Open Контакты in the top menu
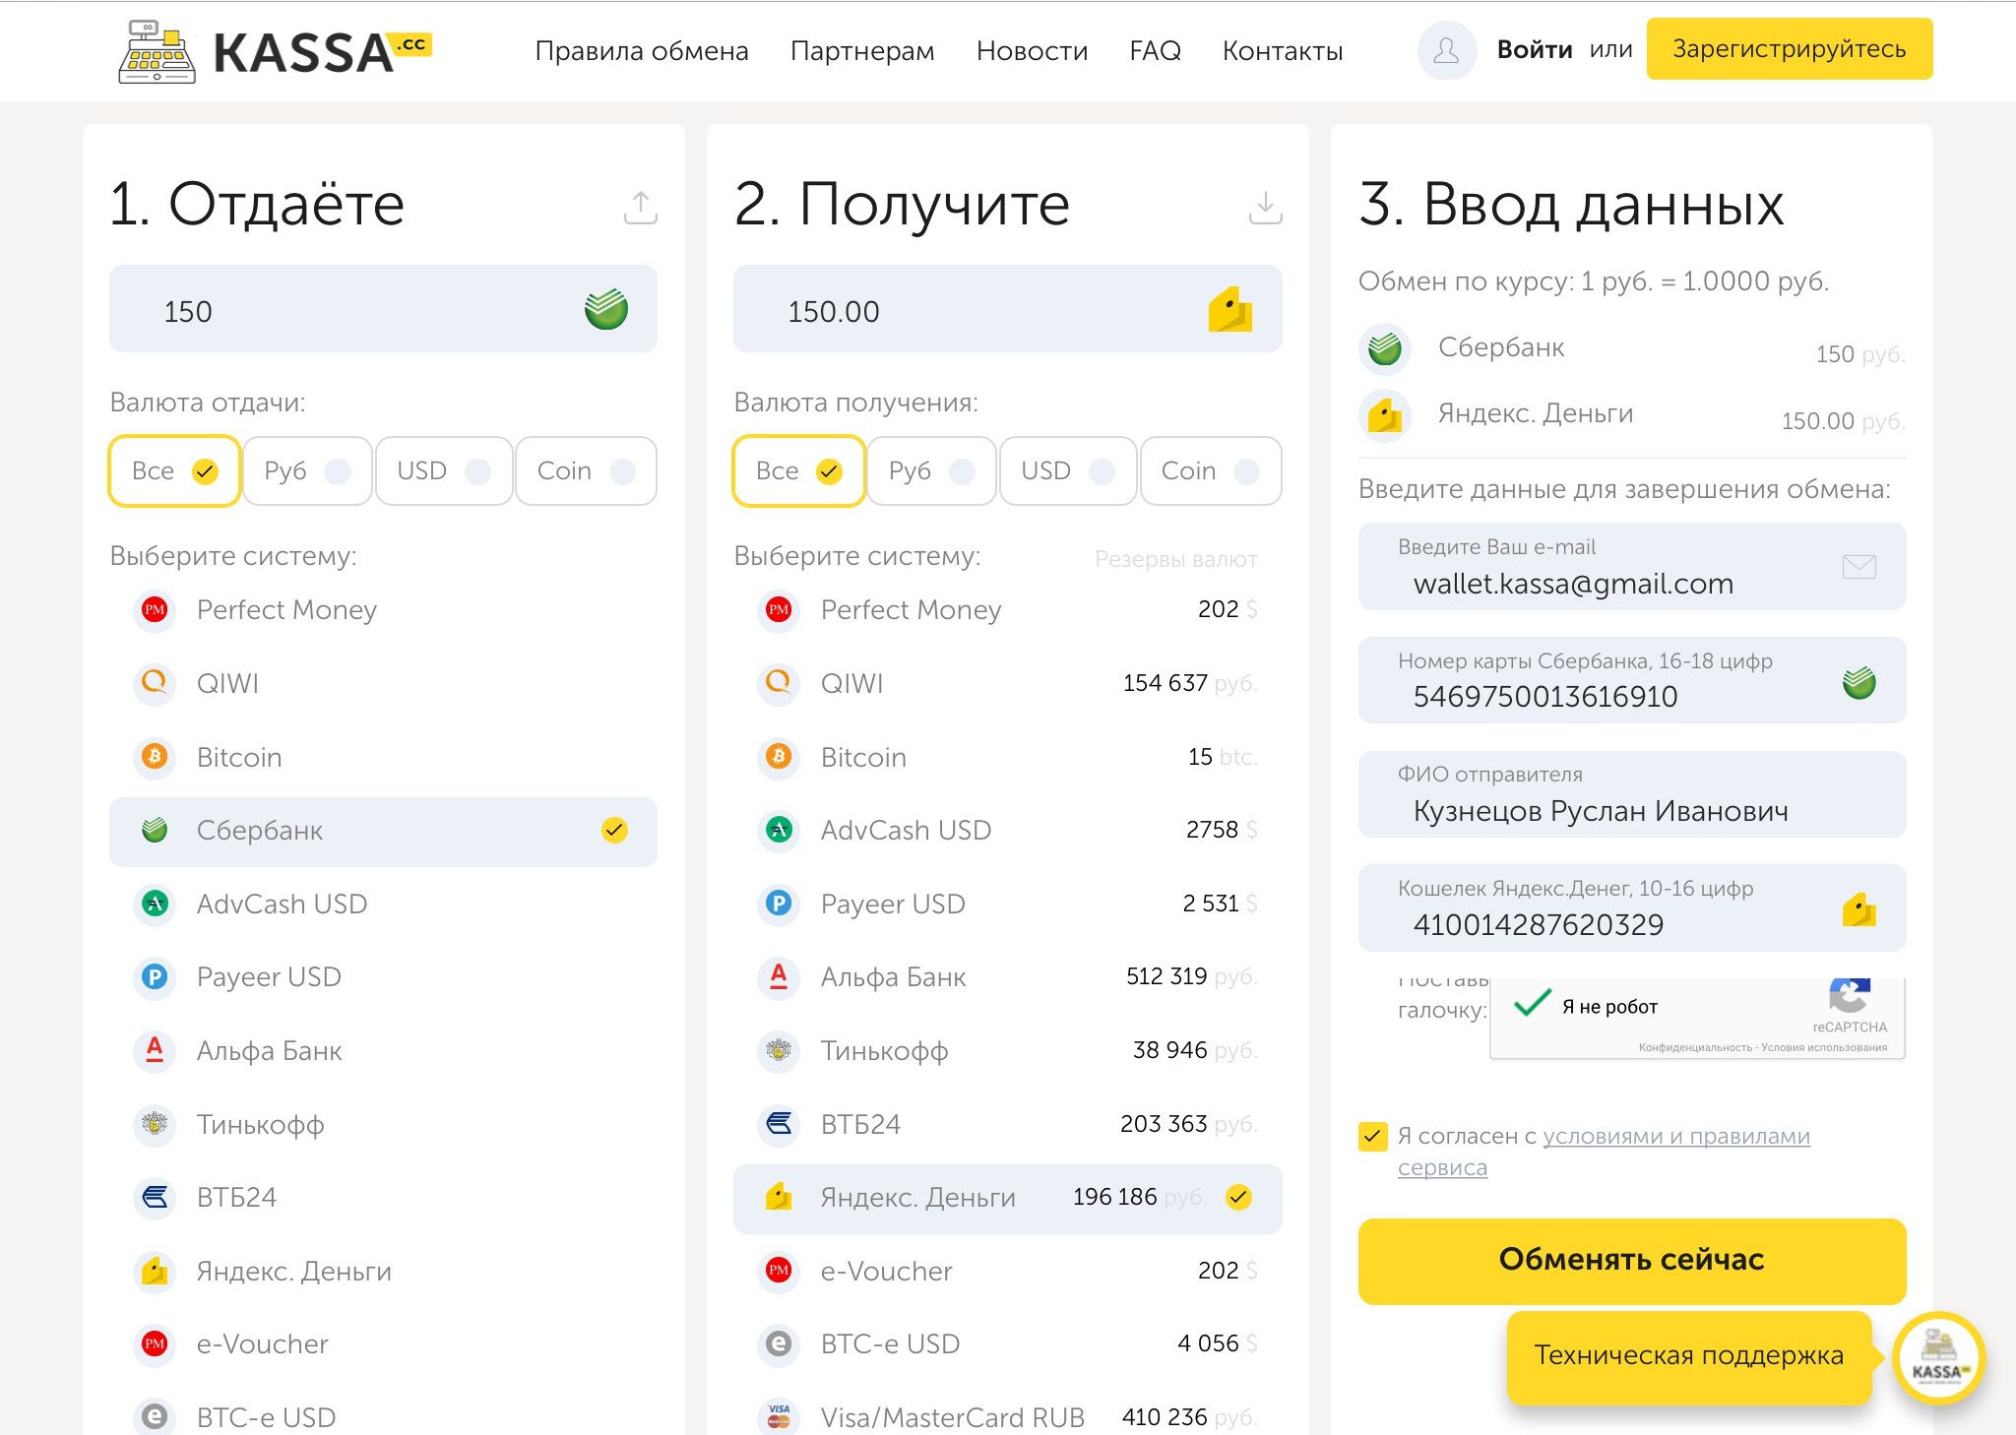 (x=1283, y=50)
